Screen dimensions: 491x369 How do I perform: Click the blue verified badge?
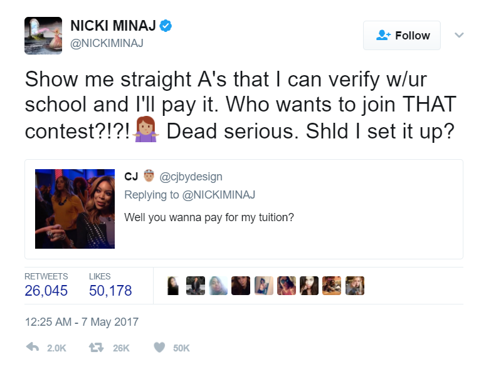pyautogui.click(x=166, y=26)
